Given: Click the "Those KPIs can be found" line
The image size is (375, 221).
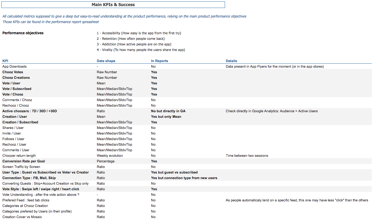Looking at the screenshot, I should 51,22.
